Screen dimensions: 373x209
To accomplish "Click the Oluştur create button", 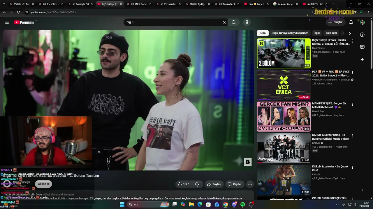I will pyautogui.click(x=335, y=22).
